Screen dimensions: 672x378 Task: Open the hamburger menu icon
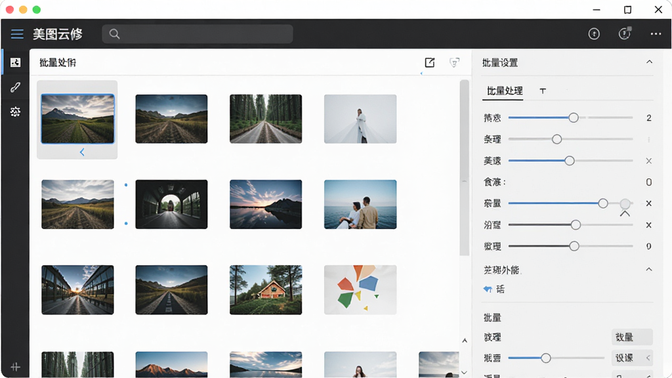tap(17, 34)
